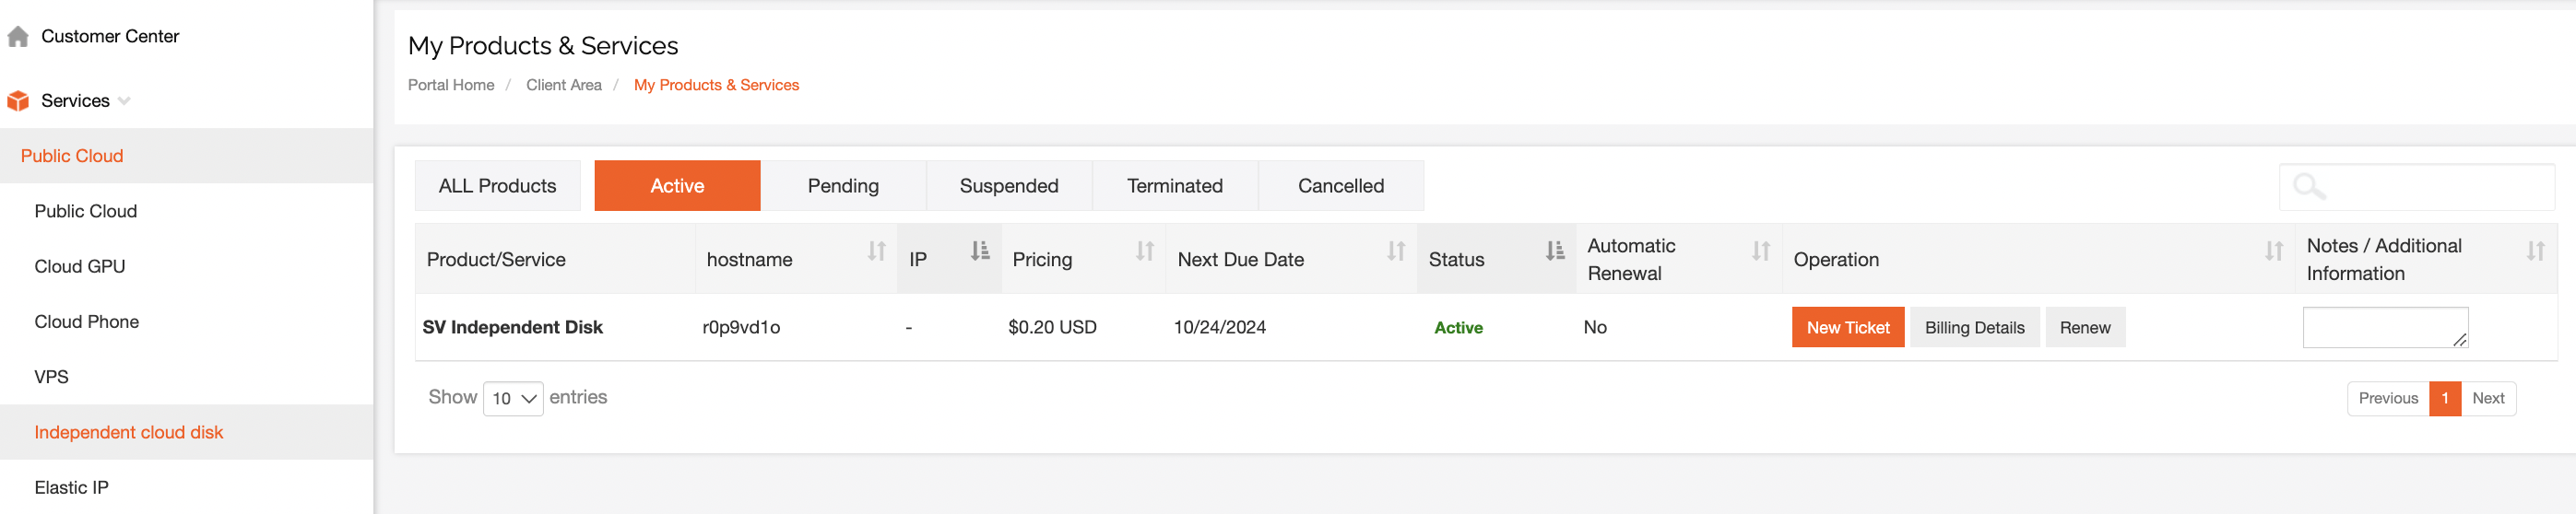Image resolution: width=2576 pixels, height=514 pixels.
Task: Open the Portal Home breadcrumb link
Action: (451, 85)
